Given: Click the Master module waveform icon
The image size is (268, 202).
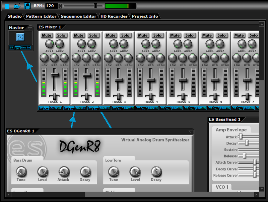Looking at the screenshot, I should point(20,37).
